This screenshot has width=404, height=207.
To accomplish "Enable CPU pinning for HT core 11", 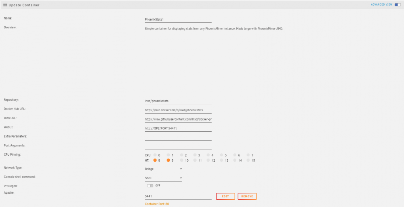I will (x=195, y=161).
